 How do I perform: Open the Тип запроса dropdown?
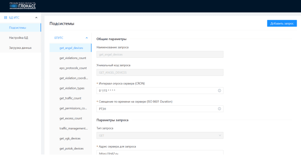[160, 135]
